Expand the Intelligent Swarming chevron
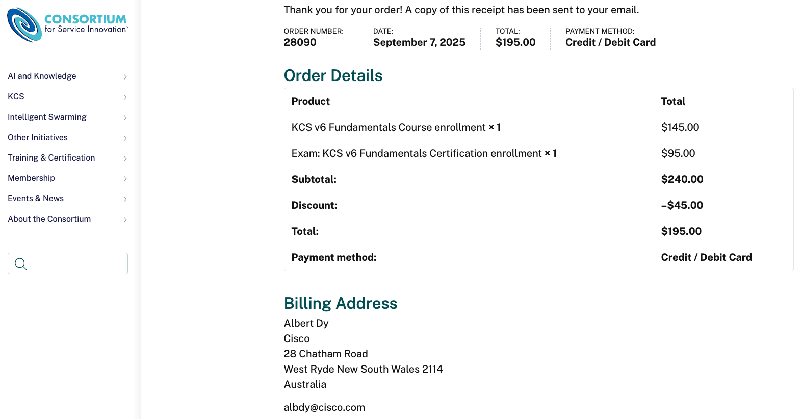 (x=125, y=118)
